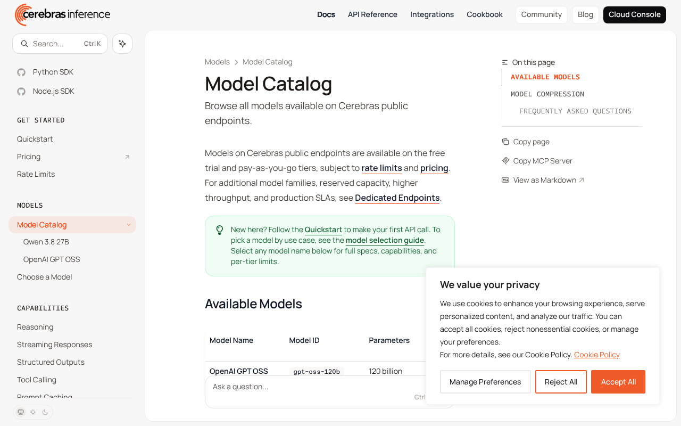The width and height of the screenshot is (681, 426).
Task: Click Manage Preferences in the cookie banner
Action: click(x=485, y=382)
